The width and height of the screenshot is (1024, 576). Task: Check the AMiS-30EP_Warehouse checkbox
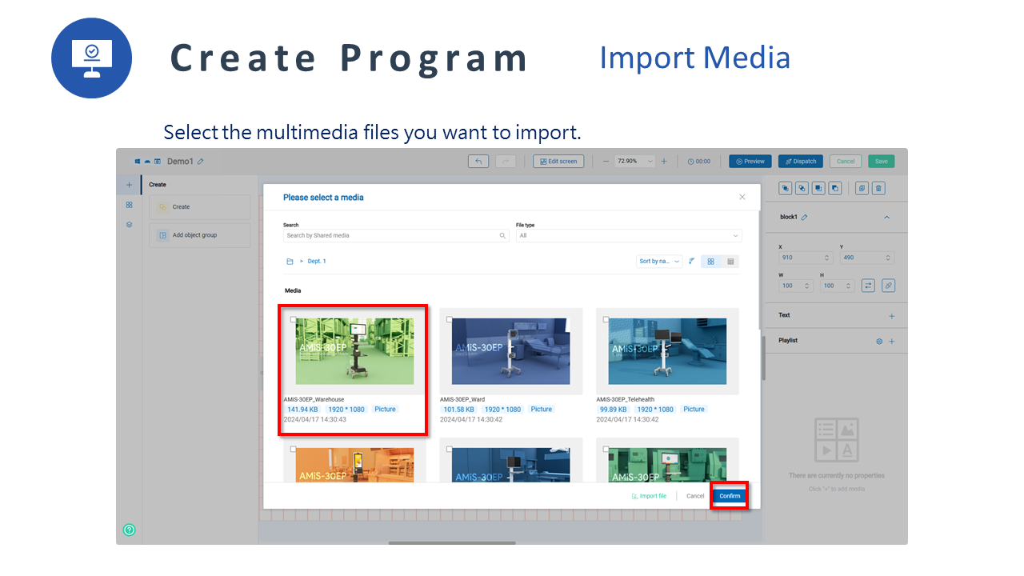pyautogui.click(x=294, y=319)
